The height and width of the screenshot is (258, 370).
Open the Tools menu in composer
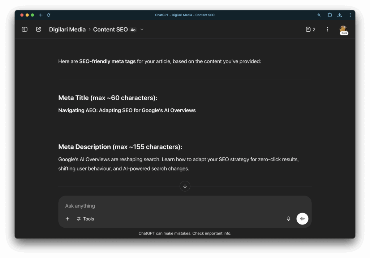[x=85, y=219]
